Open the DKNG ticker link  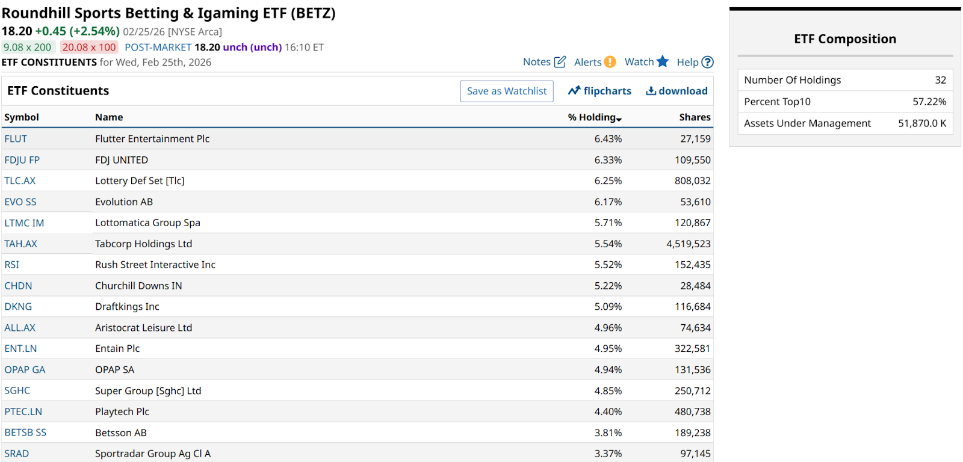tap(18, 307)
